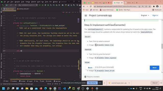Bookmark this page with star icon
The image size is (163, 91).
[150, 6]
